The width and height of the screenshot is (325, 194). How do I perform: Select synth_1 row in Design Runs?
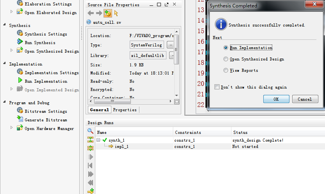[x=210, y=140]
